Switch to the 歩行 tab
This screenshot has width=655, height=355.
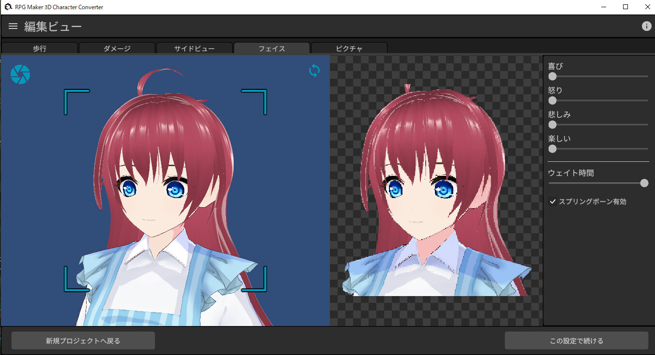click(x=40, y=48)
